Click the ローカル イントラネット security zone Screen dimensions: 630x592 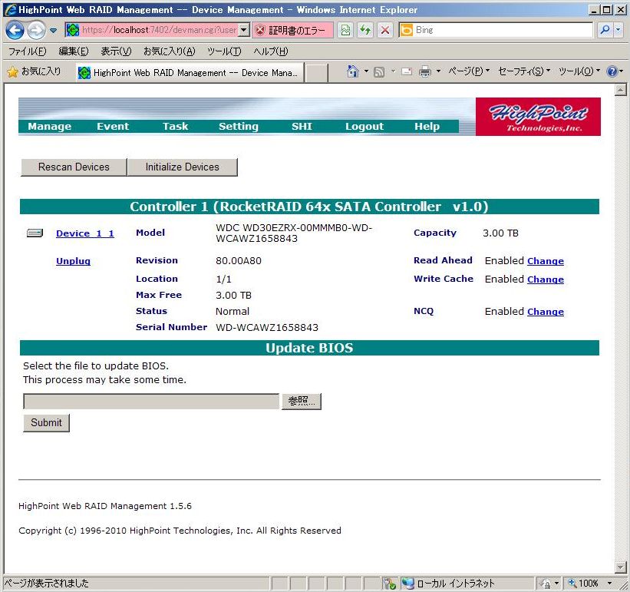[448, 583]
